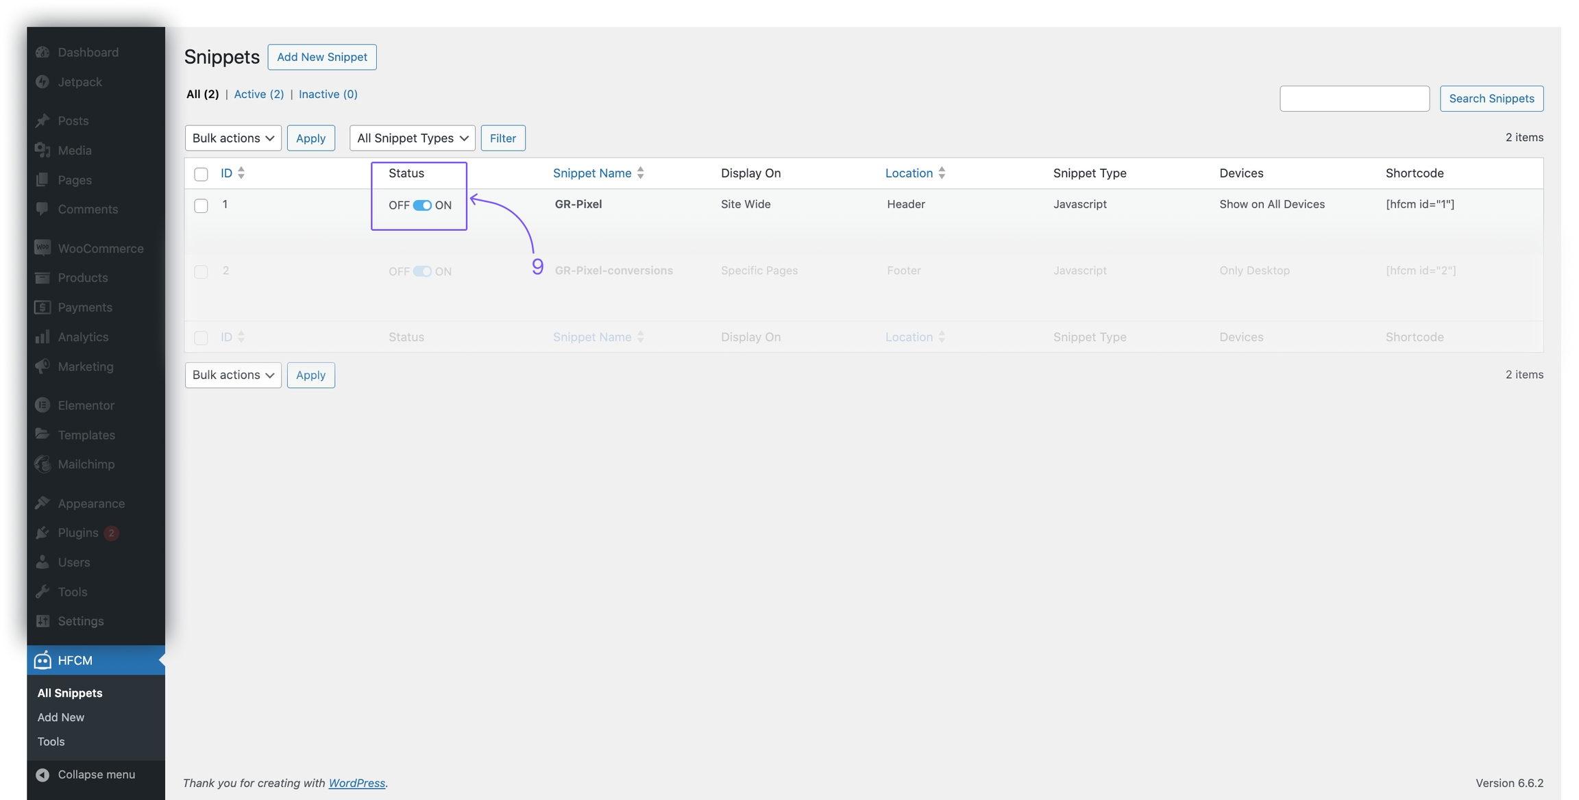Click the Payments dollar icon
The image size is (1579, 800).
[x=42, y=307]
